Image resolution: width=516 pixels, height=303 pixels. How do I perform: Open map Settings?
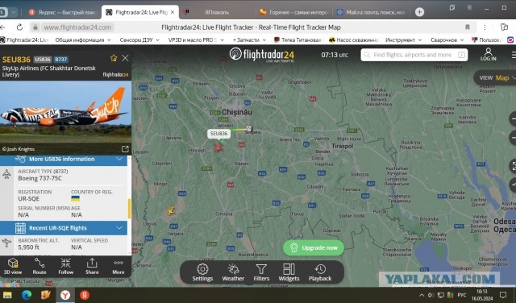[202, 272]
